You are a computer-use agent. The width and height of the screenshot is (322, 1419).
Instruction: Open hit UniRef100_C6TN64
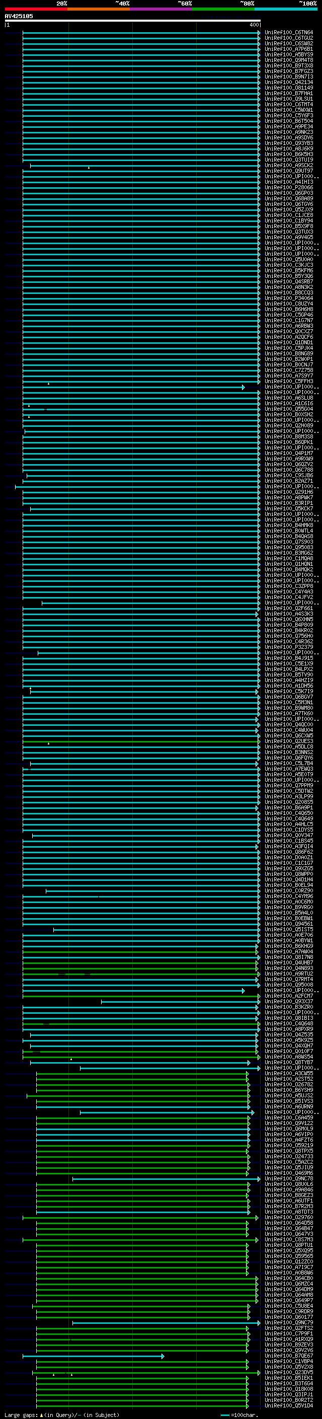pyautogui.click(x=288, y=33)
